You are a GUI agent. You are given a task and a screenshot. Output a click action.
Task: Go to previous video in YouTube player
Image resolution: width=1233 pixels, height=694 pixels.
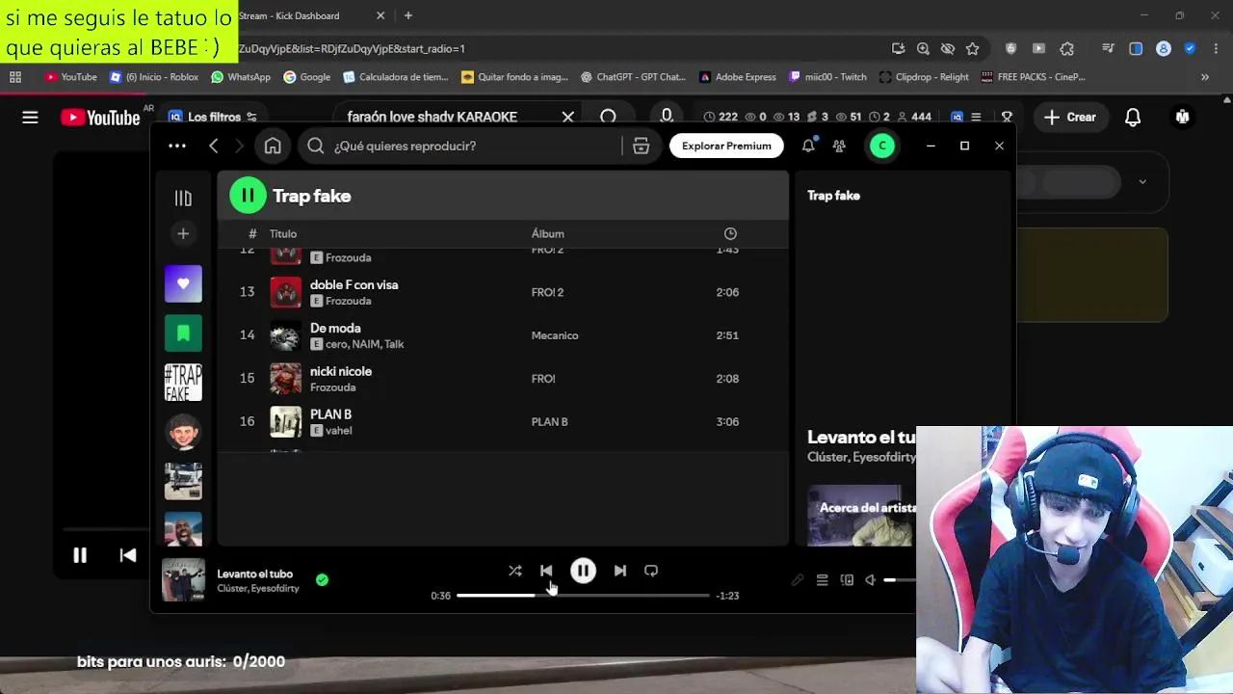coord(128,555)
